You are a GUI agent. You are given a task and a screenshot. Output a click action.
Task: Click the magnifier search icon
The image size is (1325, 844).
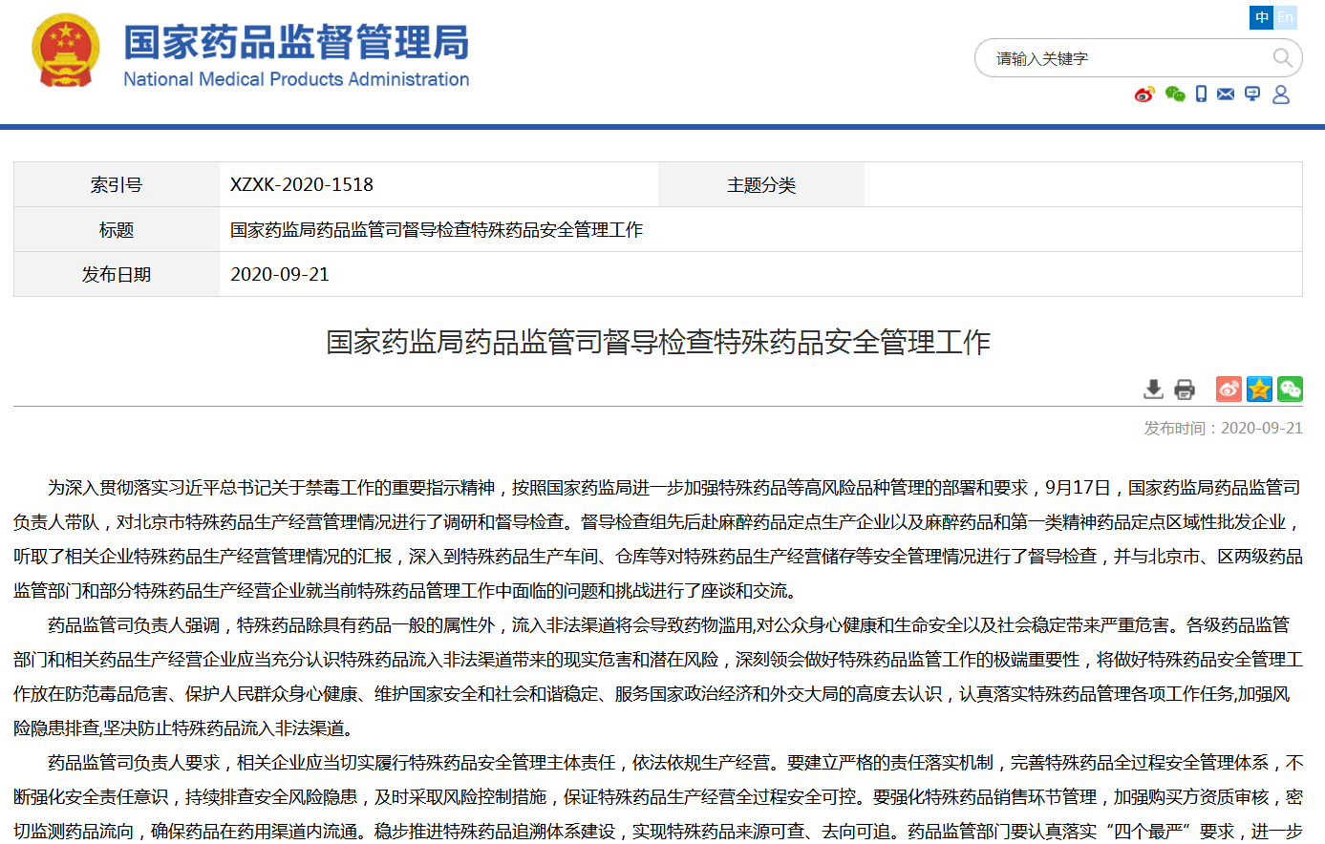click(1283, 58)
